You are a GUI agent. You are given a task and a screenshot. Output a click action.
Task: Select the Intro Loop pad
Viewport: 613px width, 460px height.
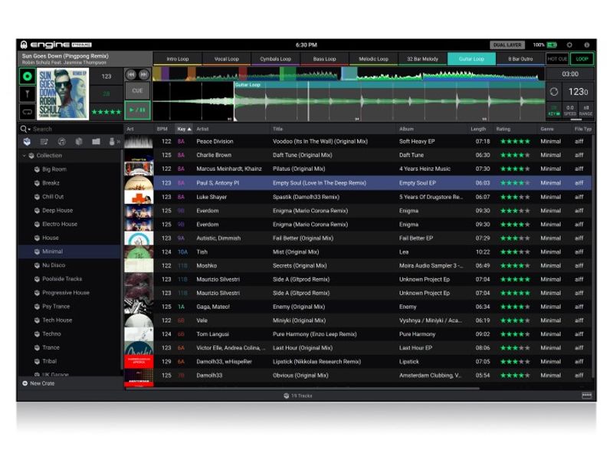178,59
